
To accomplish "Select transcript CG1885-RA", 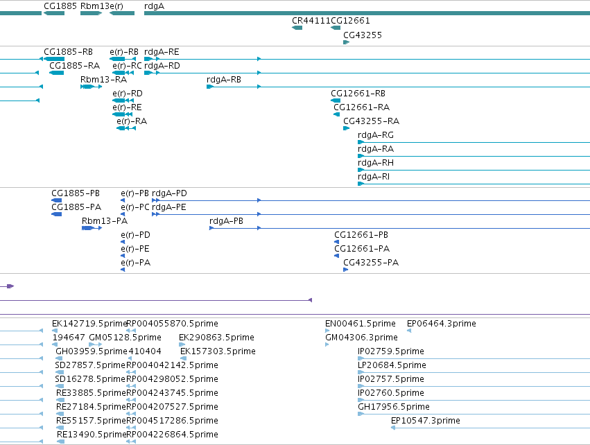I will tap(74, 65).
